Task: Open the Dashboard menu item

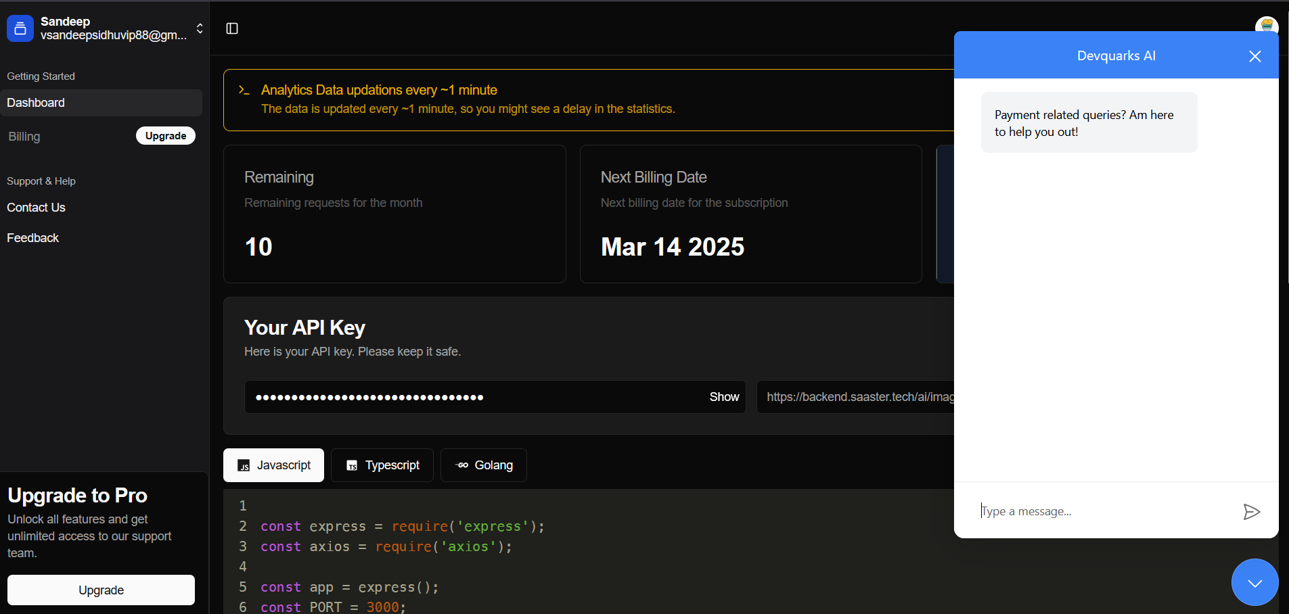Action: tap(101, 103)
